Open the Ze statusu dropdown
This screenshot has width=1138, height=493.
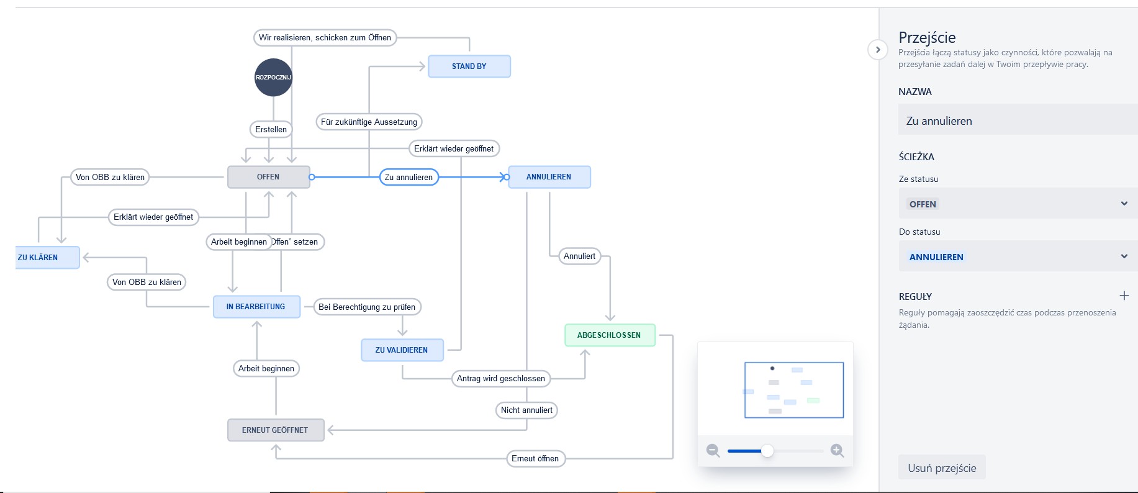click(1018, 204)
